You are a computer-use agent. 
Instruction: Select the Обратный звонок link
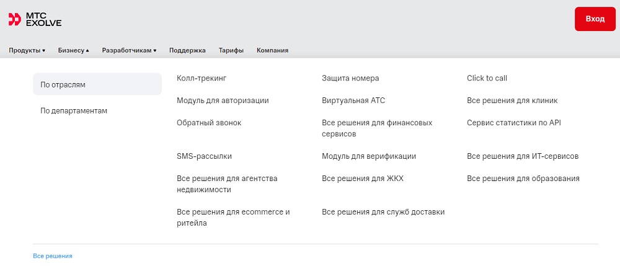tap(209, 123)
